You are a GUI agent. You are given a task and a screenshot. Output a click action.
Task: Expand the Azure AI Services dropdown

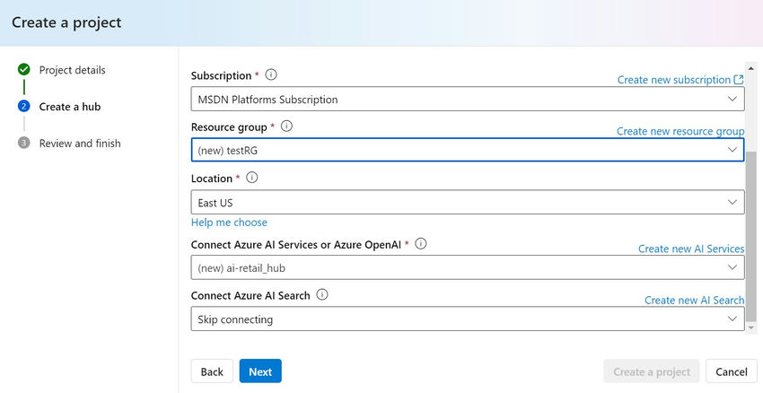pyautogui.click(x=467, y=267)
